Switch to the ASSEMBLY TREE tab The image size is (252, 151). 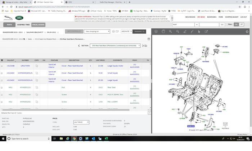[x=23, y=25]
